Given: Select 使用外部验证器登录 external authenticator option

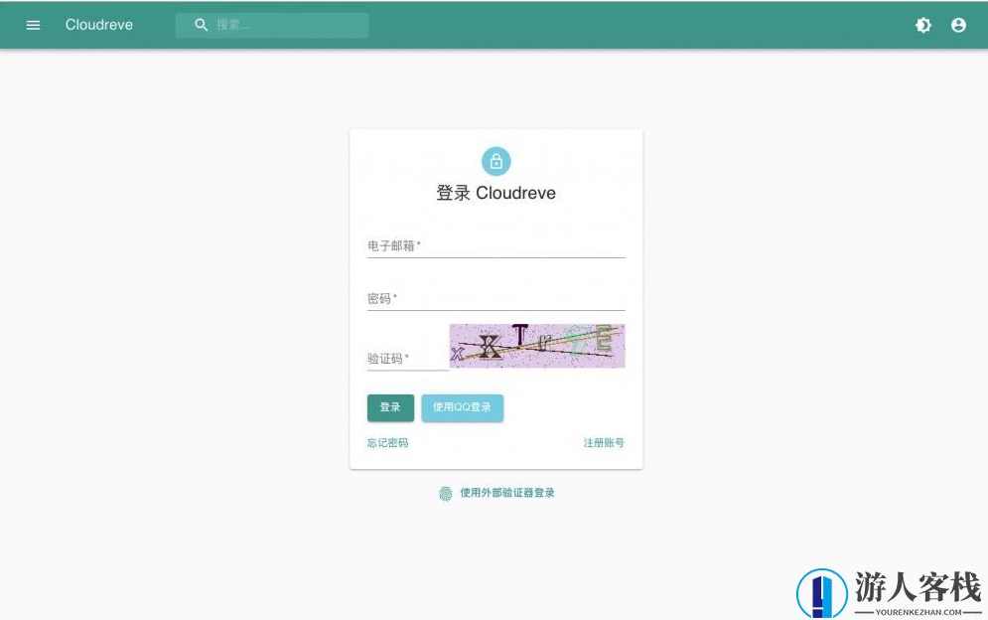Looking at the screenshot, I should coord(506,493).
